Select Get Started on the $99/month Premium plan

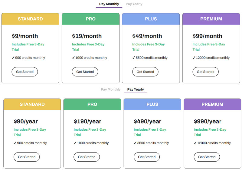[x=205, y=72]
